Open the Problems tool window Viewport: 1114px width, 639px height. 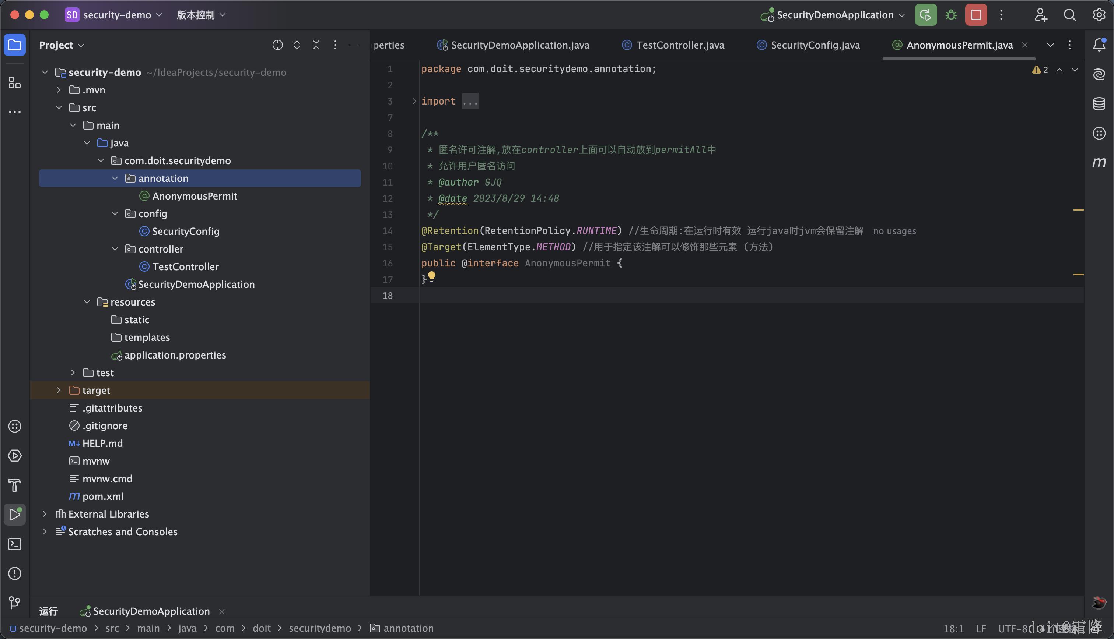click(15, 573)
